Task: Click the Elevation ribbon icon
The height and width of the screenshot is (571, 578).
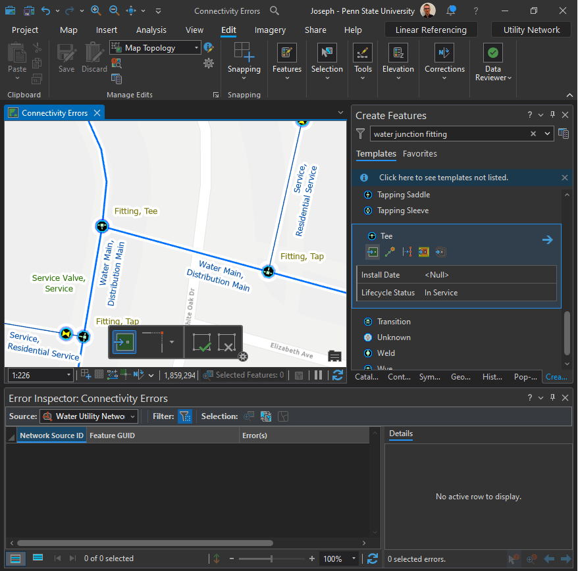Action: pos(398,54)
